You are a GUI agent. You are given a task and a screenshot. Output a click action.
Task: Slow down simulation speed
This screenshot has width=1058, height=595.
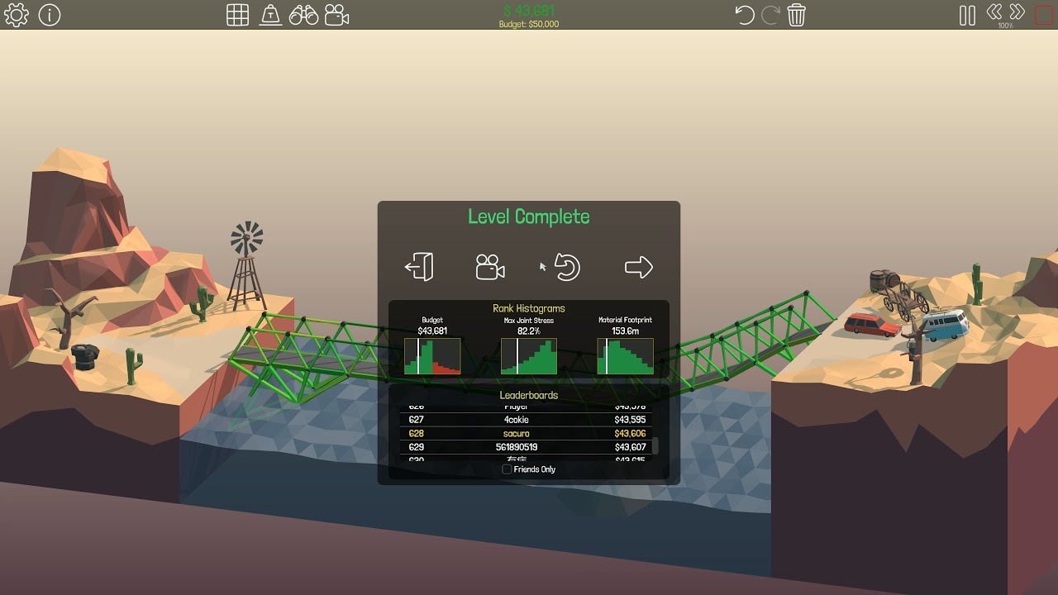coord(995,12)
